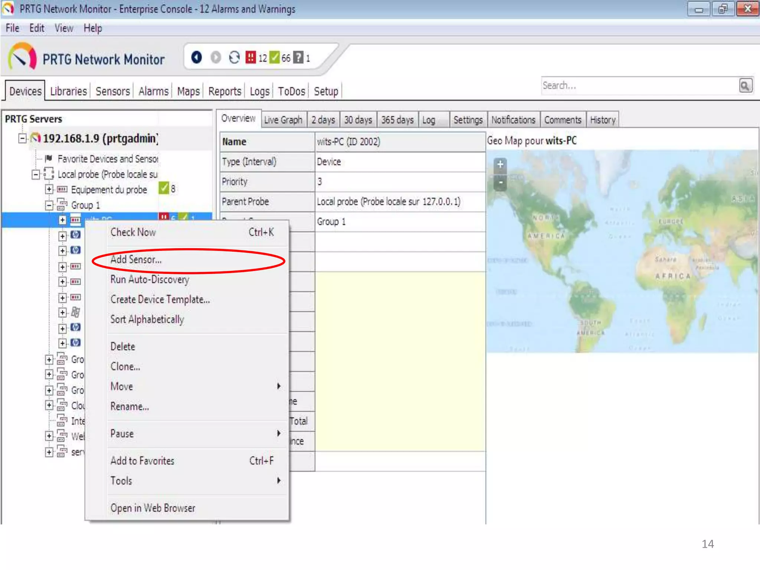Switch to the 30 days tab

coord(358,120)
